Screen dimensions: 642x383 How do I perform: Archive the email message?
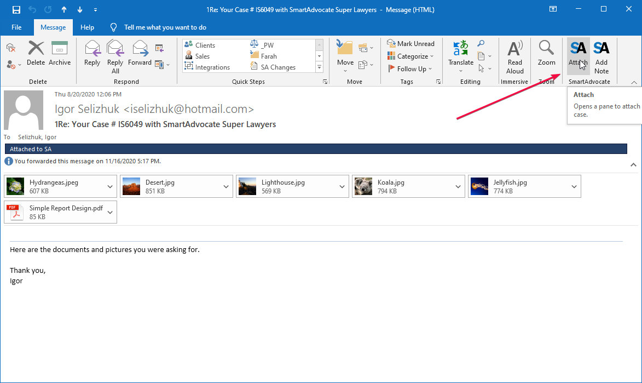[60, 54]
